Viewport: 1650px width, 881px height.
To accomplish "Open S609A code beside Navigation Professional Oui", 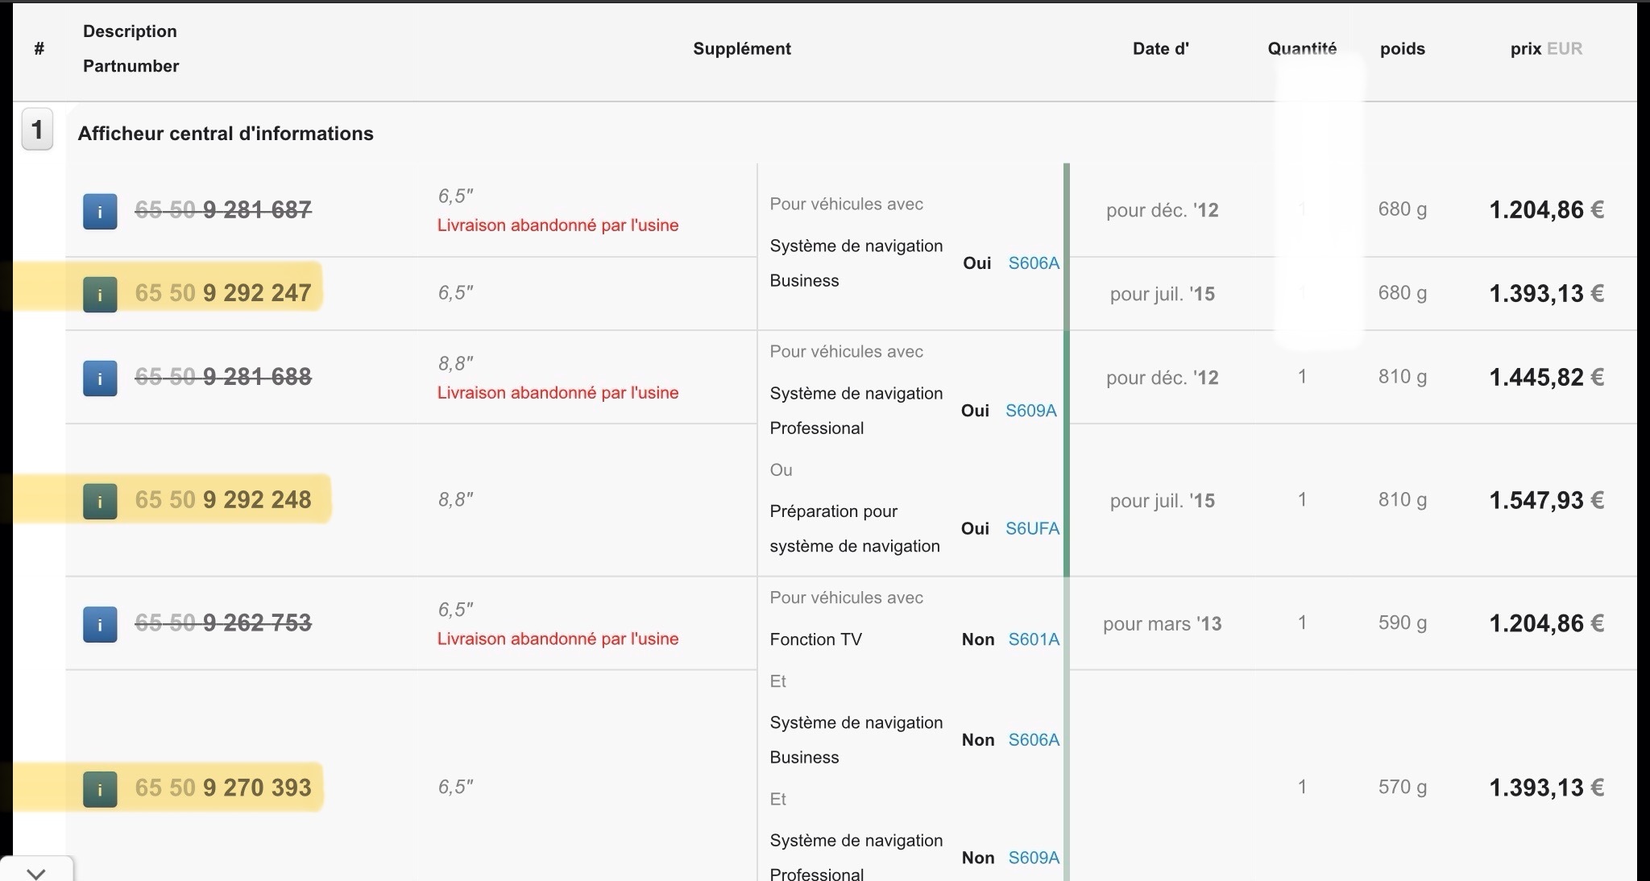I will pyautogui.click(x=1030, y=412).
